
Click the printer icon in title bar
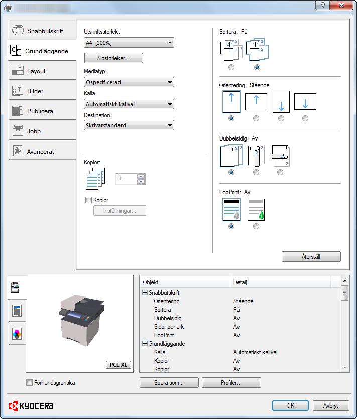[x=8, y=7]
